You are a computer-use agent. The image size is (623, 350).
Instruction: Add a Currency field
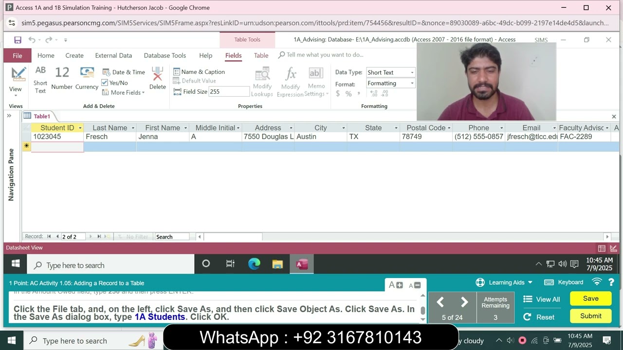(x=87, y=79)
